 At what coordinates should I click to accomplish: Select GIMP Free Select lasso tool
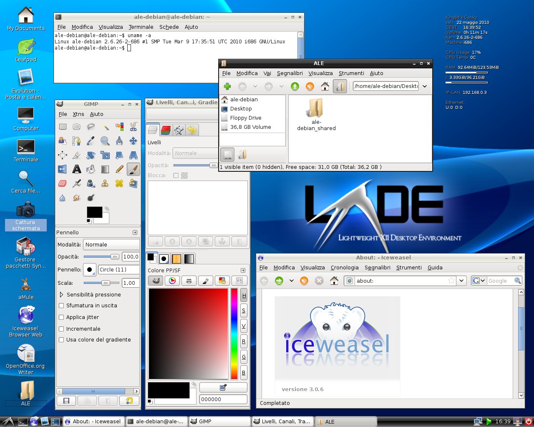[91, 127]
